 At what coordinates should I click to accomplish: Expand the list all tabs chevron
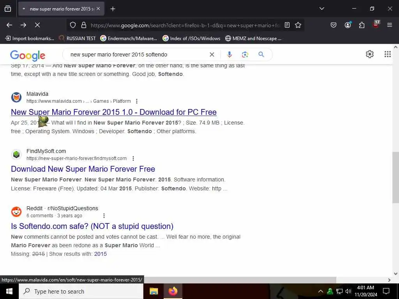pos(321,9)
